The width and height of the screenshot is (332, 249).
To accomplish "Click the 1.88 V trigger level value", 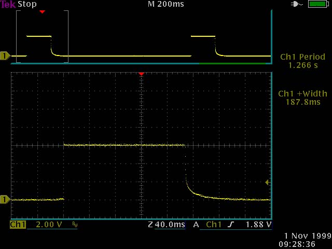I will 261,225.
